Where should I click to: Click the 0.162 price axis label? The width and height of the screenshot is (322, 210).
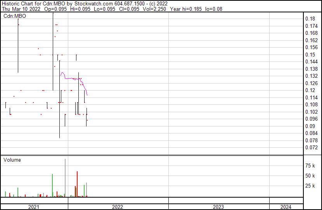[x=311, y=40]
